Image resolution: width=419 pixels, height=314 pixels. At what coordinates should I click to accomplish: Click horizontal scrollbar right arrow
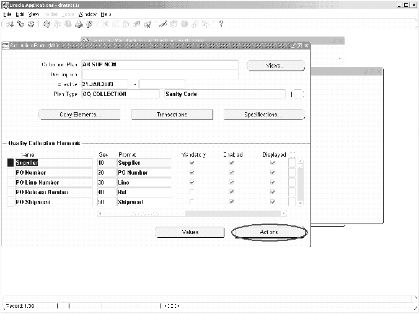click(284, 213)
